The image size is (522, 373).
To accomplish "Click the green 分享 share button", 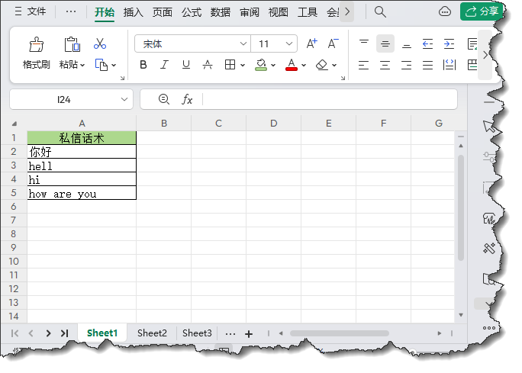I will (x=482, y=11).
